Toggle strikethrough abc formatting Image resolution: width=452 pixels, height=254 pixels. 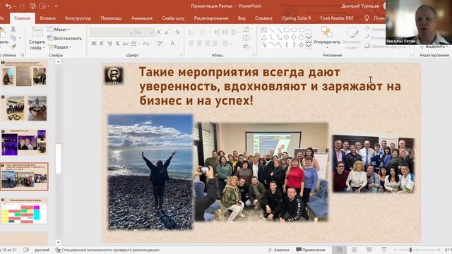point(126,44)
